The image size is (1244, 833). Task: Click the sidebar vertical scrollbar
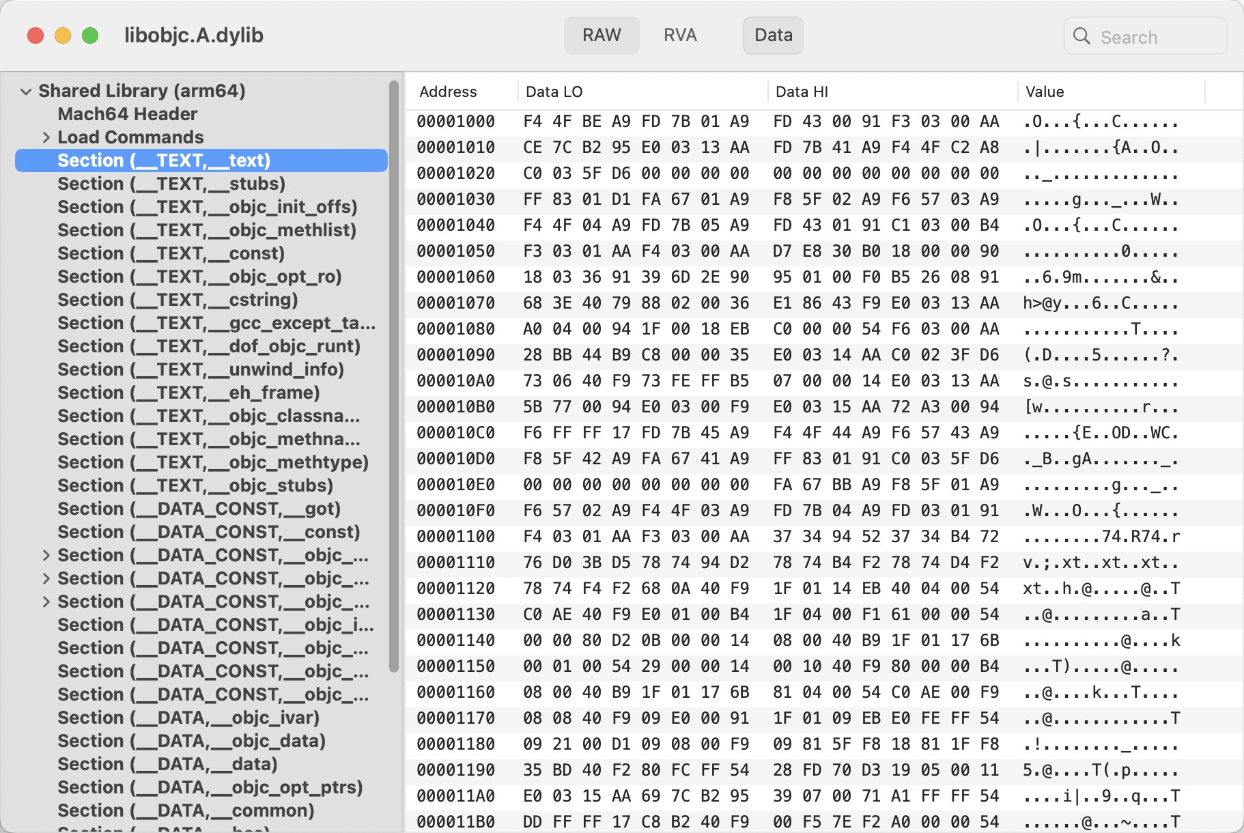[393, 376]
